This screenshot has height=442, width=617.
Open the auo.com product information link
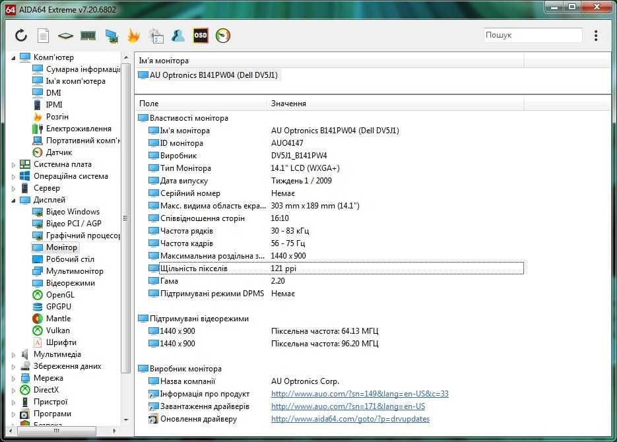360,394
